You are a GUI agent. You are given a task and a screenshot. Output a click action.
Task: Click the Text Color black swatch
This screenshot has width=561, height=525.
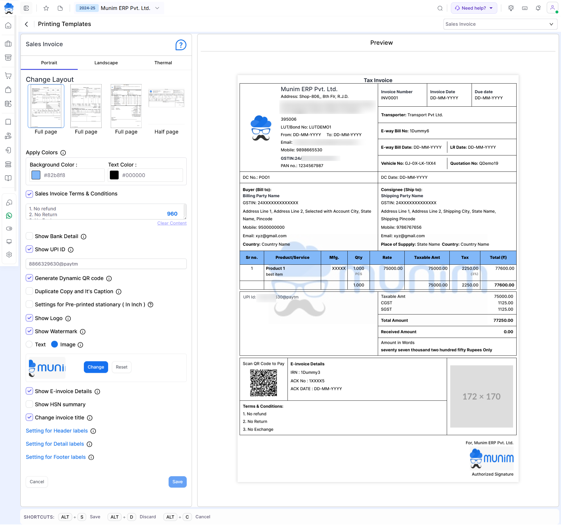coord(114,175)
